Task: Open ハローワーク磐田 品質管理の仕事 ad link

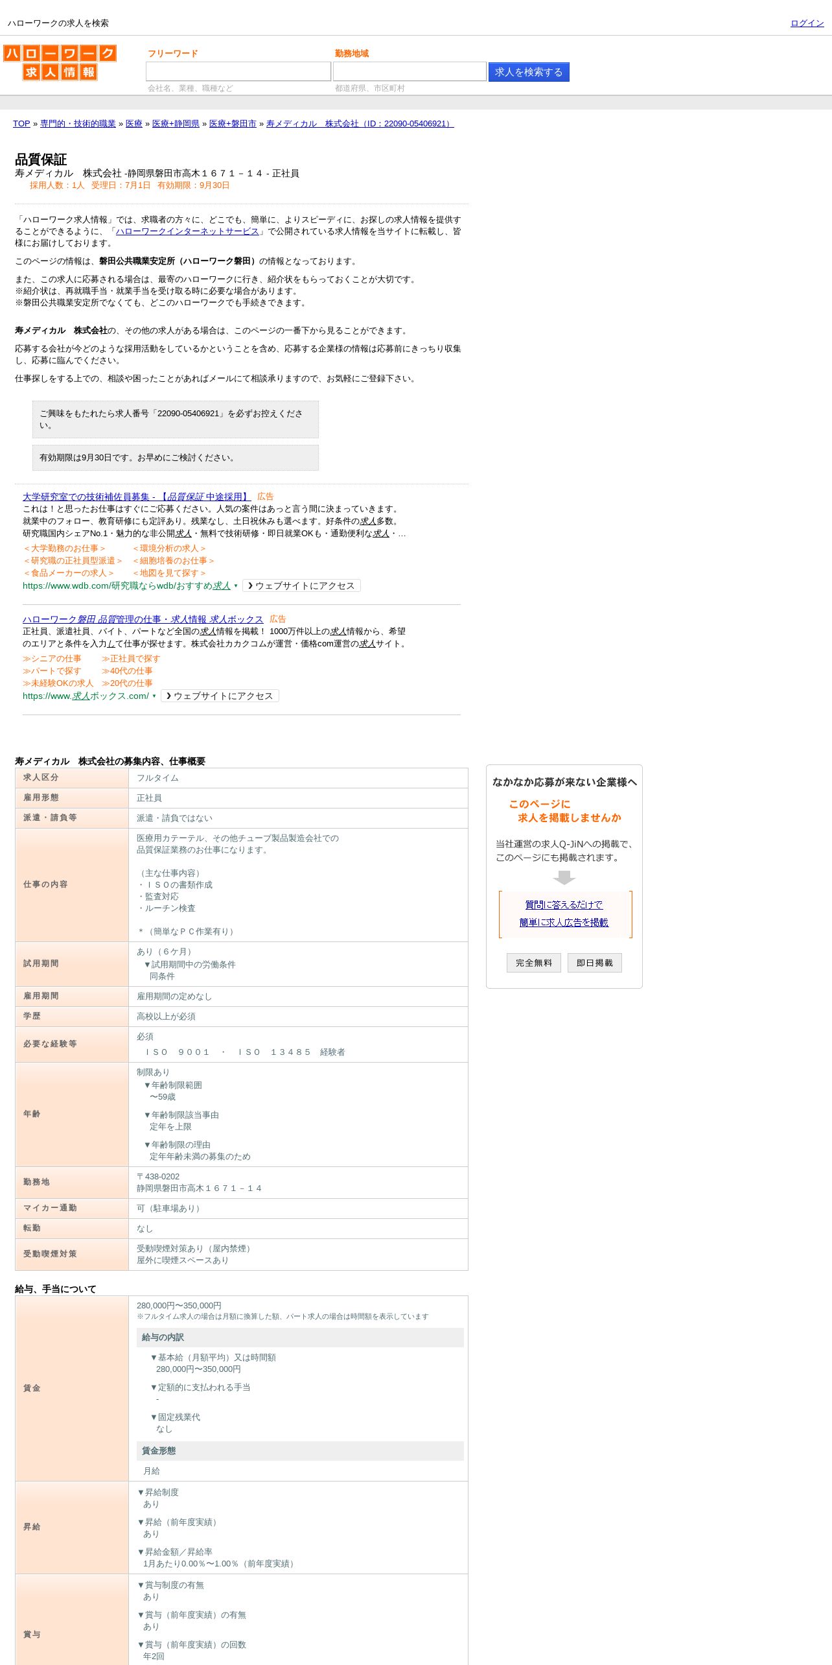Action: tap(143, 619)
